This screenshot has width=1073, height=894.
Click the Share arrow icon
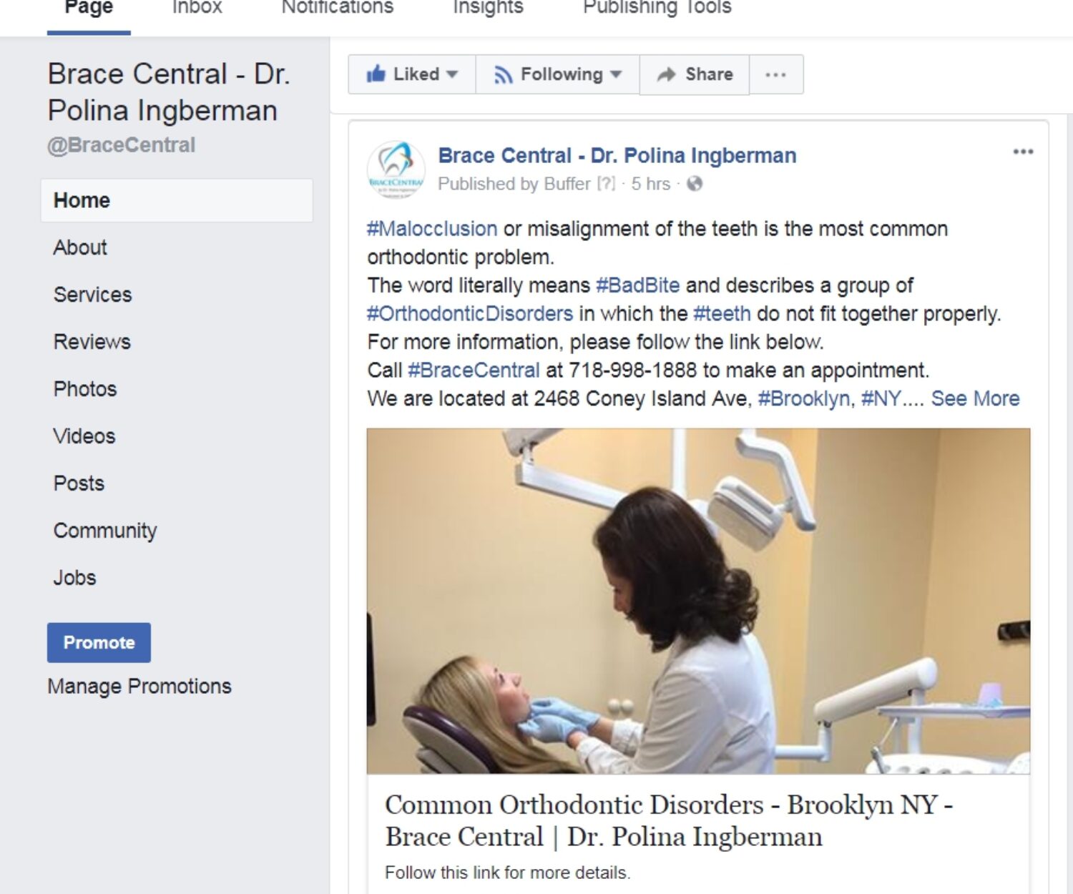coord(666,74)
